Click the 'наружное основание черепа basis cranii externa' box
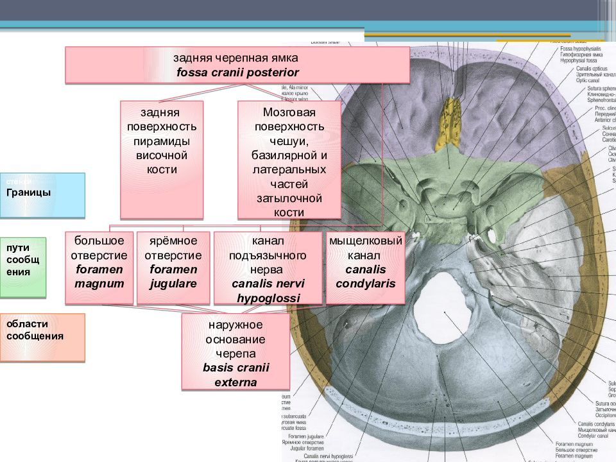This screenshot has height=462, width=616. click(x=235, y=352)
